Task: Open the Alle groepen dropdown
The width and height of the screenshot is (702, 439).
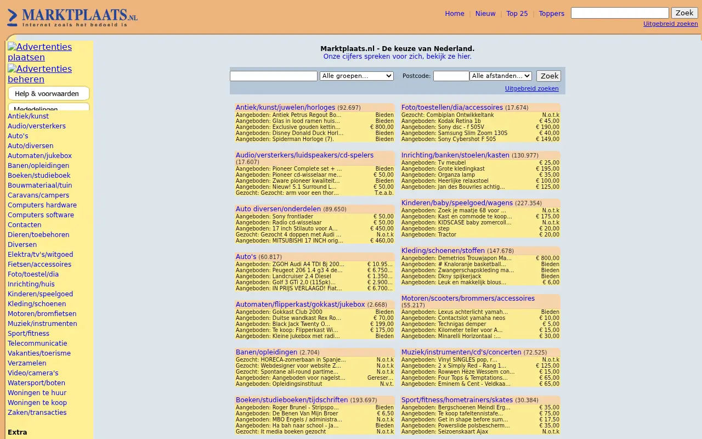Action: tap(356, 76)
